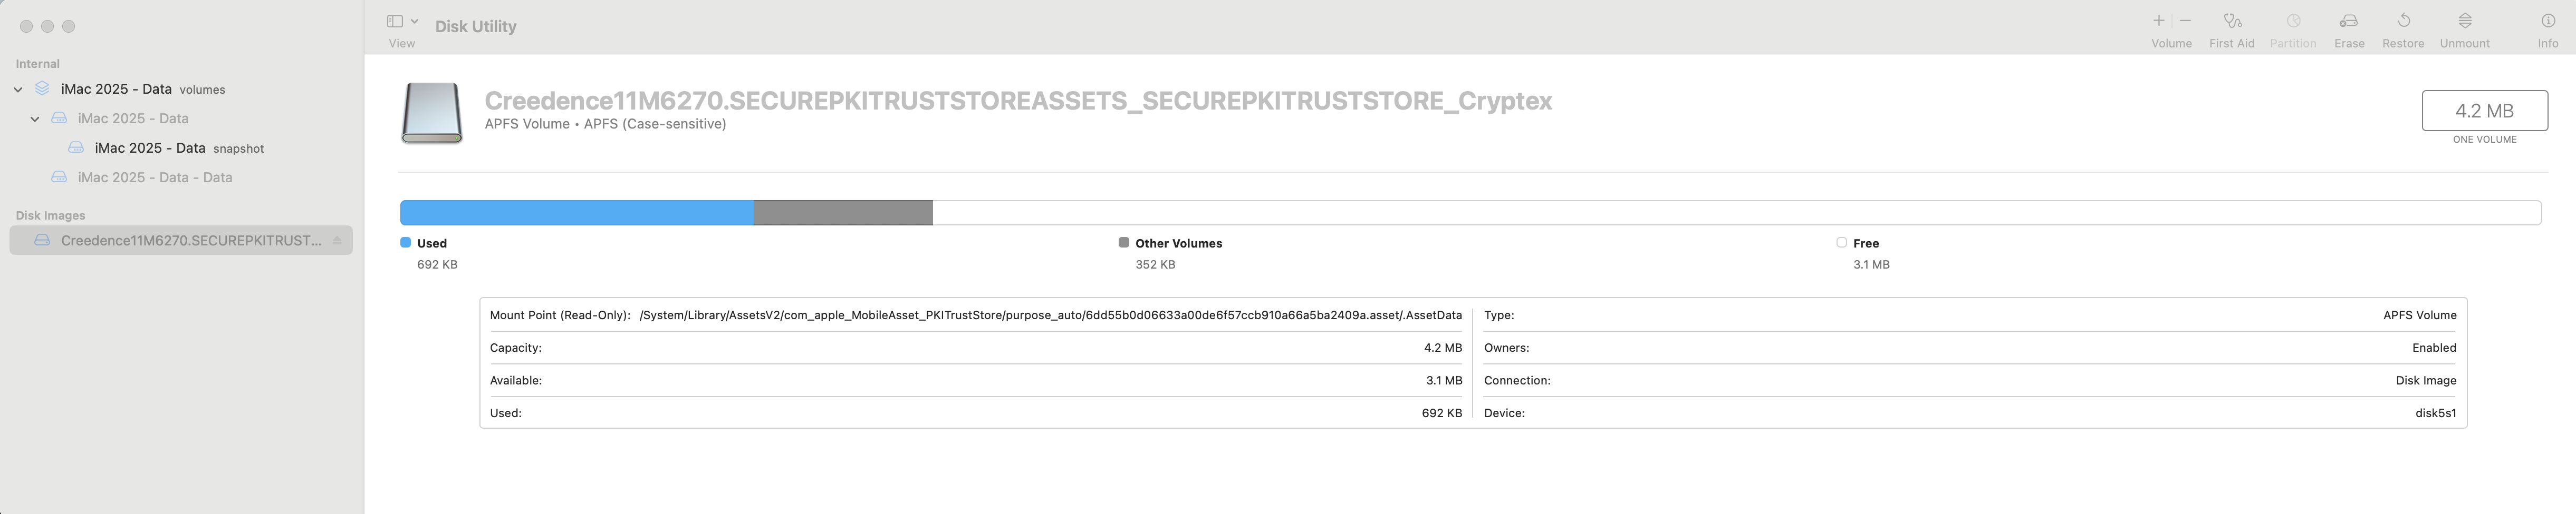Click the drive icon beside the snapshot entry

point(76,147)
